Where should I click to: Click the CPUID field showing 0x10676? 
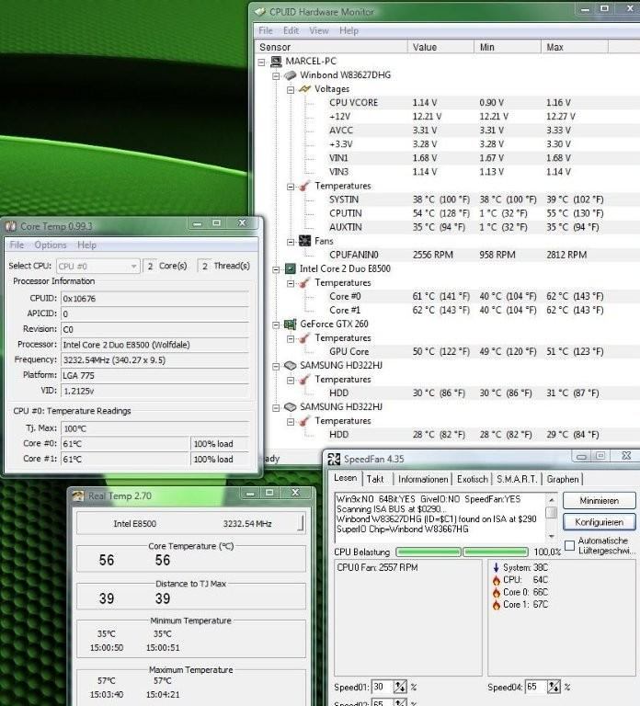pos(154,299)
